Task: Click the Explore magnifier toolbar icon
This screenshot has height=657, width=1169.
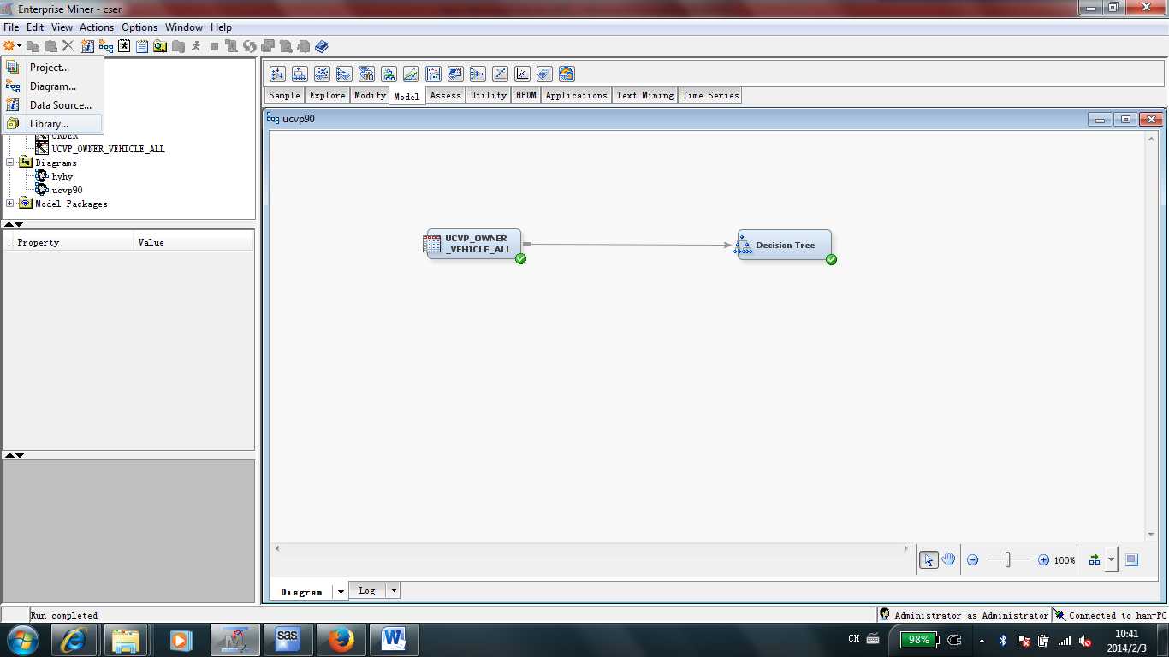Action: click(x=159, y=46)
